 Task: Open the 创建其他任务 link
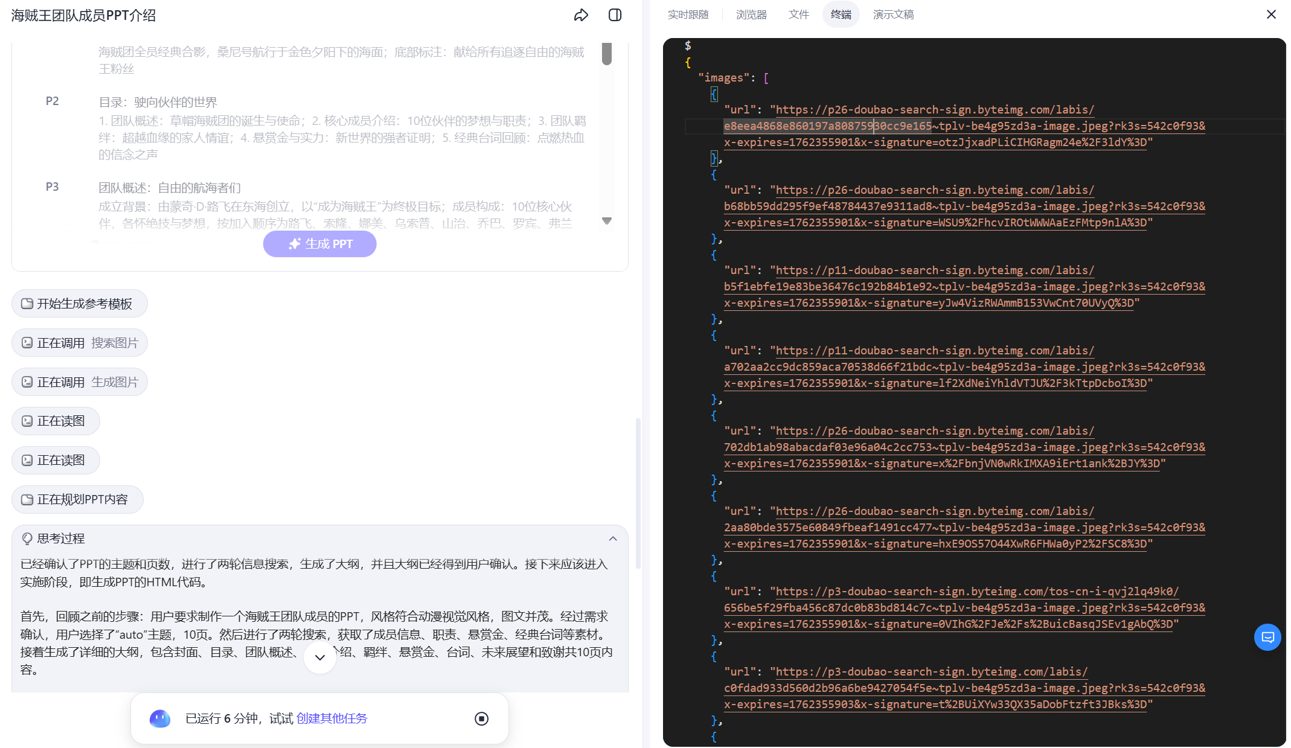332,718
